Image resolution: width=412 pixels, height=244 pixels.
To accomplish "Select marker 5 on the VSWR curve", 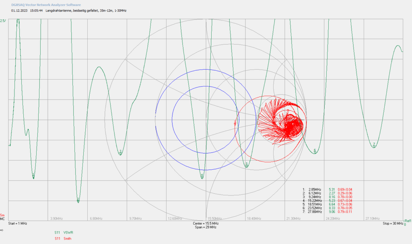I will (x=247, y=164).
